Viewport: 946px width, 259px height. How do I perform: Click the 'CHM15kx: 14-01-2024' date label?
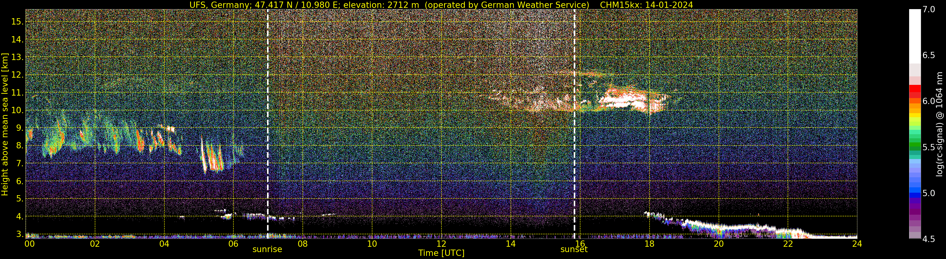(646, 5)
